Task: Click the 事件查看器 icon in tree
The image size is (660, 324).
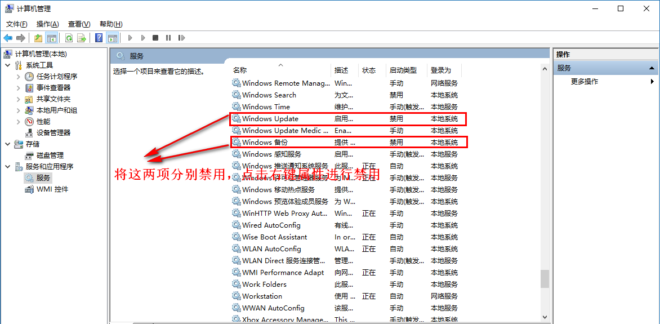Action: [29, 88]
